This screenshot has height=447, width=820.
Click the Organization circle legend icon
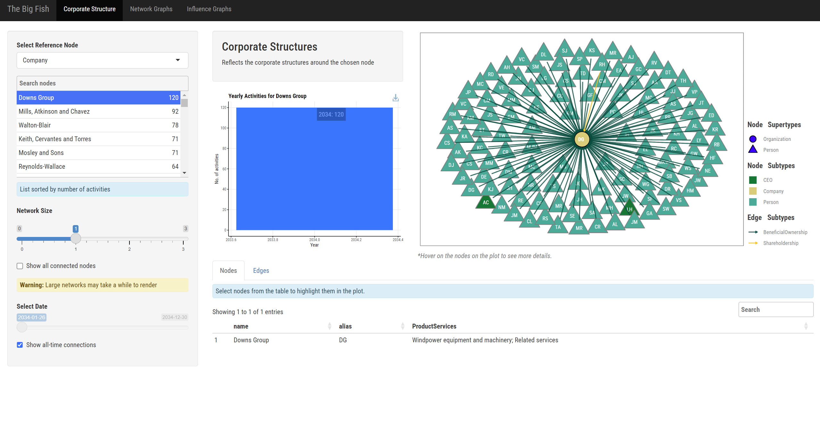pyautogui.click(x=753, y=139)
